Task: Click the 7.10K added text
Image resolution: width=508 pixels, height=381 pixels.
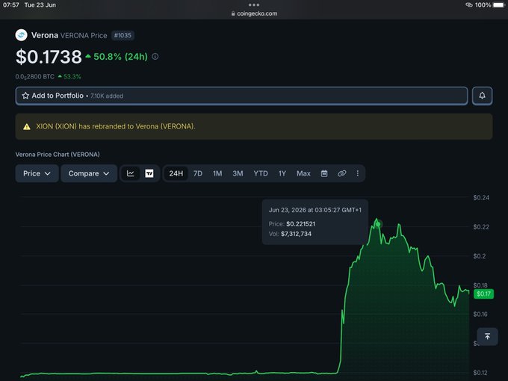Action: pos(107,96)
